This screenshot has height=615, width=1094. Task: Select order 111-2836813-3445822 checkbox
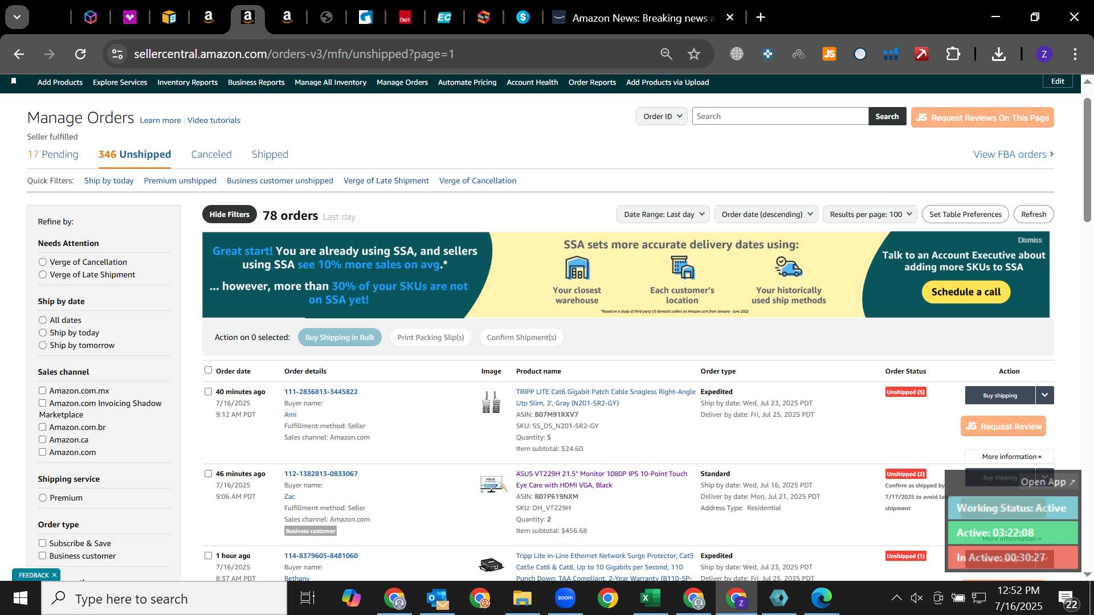(208, 392)
